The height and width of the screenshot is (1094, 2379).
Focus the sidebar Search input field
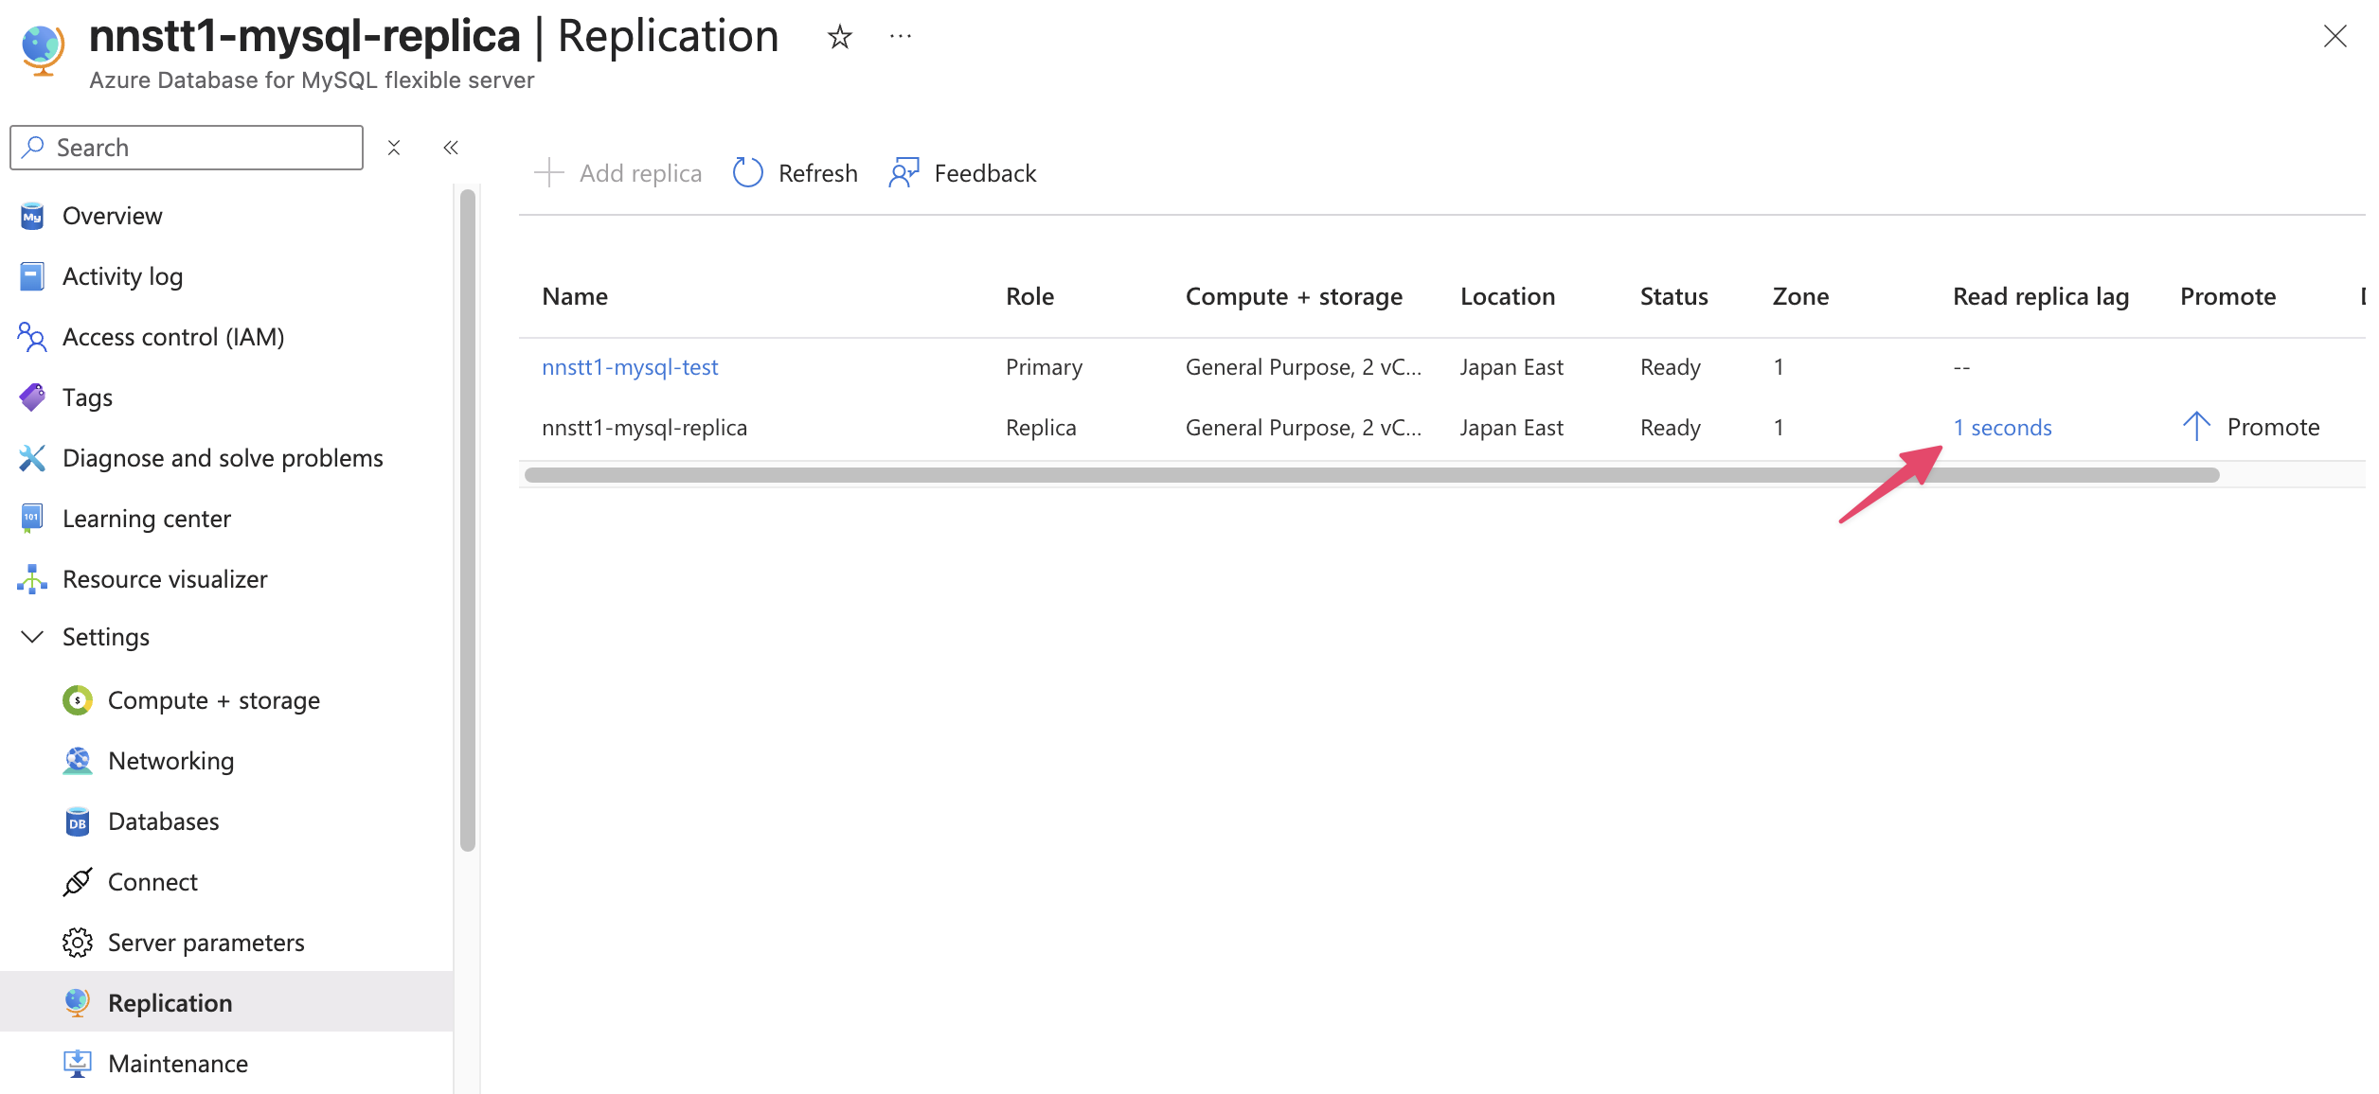[199, 148]
